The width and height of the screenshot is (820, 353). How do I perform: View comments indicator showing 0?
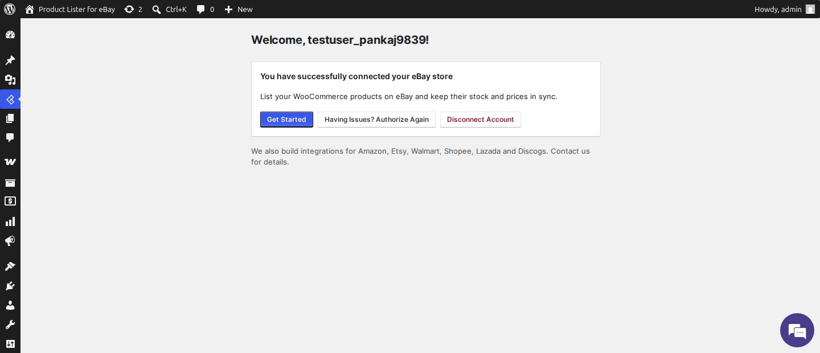[206, 9]
